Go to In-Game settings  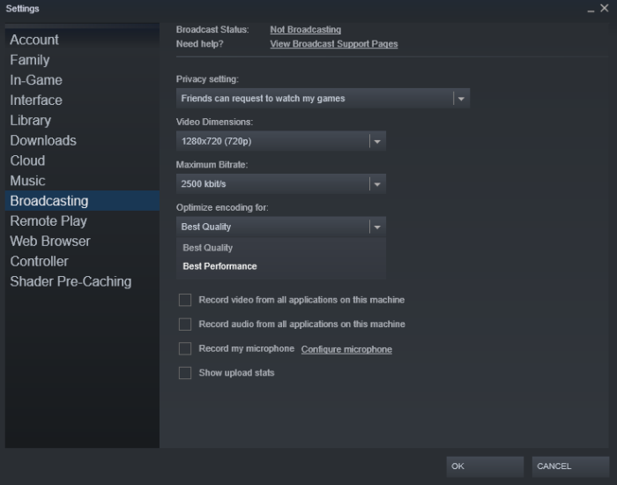point(82,80)
